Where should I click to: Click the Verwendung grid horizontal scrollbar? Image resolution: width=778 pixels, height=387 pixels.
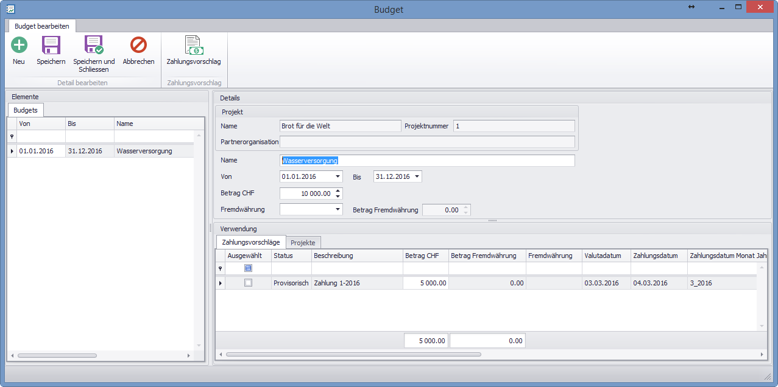point(353,354)
